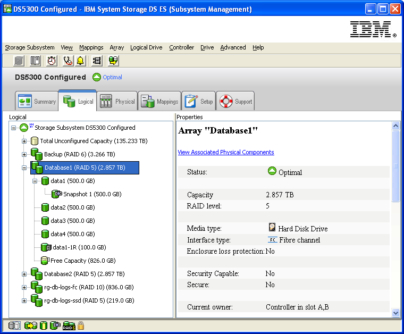Open the Help menu
The width and height of the screenshot is (404, 334).
(258, 47)
